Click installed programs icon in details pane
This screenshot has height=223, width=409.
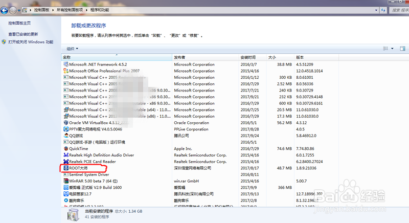coord(73,215)
